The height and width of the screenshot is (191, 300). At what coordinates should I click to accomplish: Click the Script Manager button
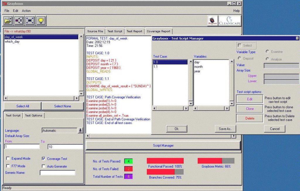pos(163,146)
